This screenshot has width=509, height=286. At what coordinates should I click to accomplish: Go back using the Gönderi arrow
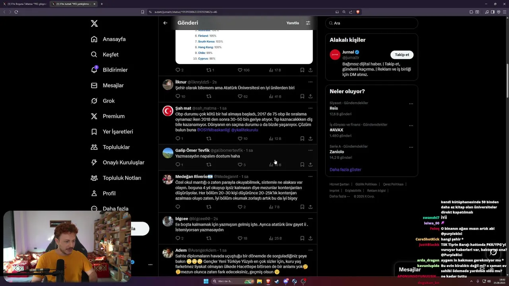(165, 23)
